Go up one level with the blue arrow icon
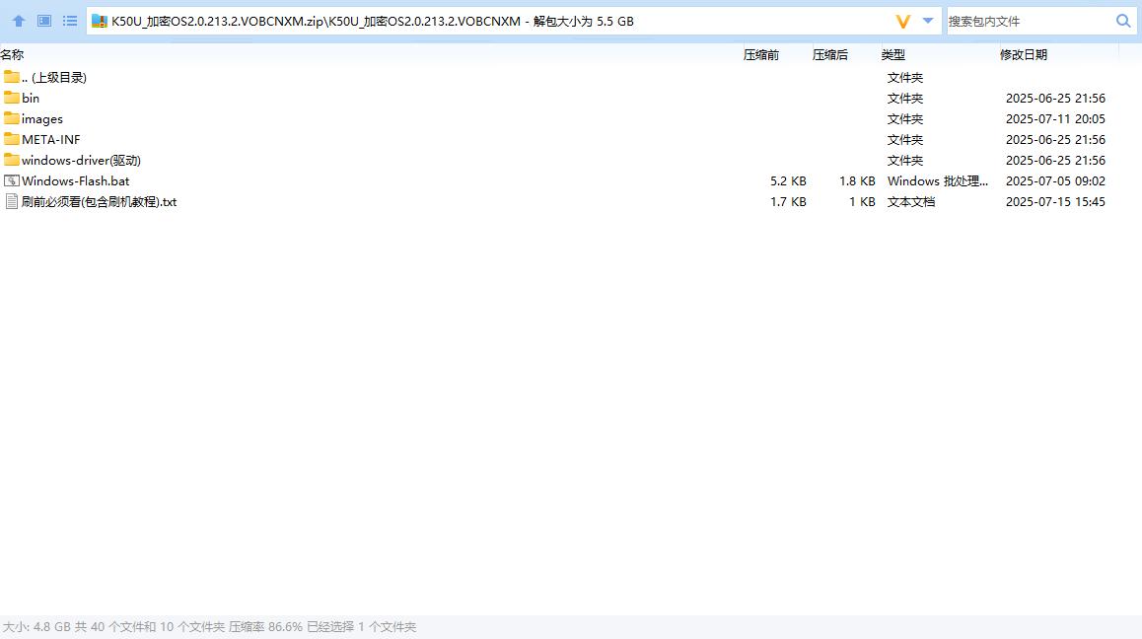Screen dimensions: 1142x639 tap(19, 21)
